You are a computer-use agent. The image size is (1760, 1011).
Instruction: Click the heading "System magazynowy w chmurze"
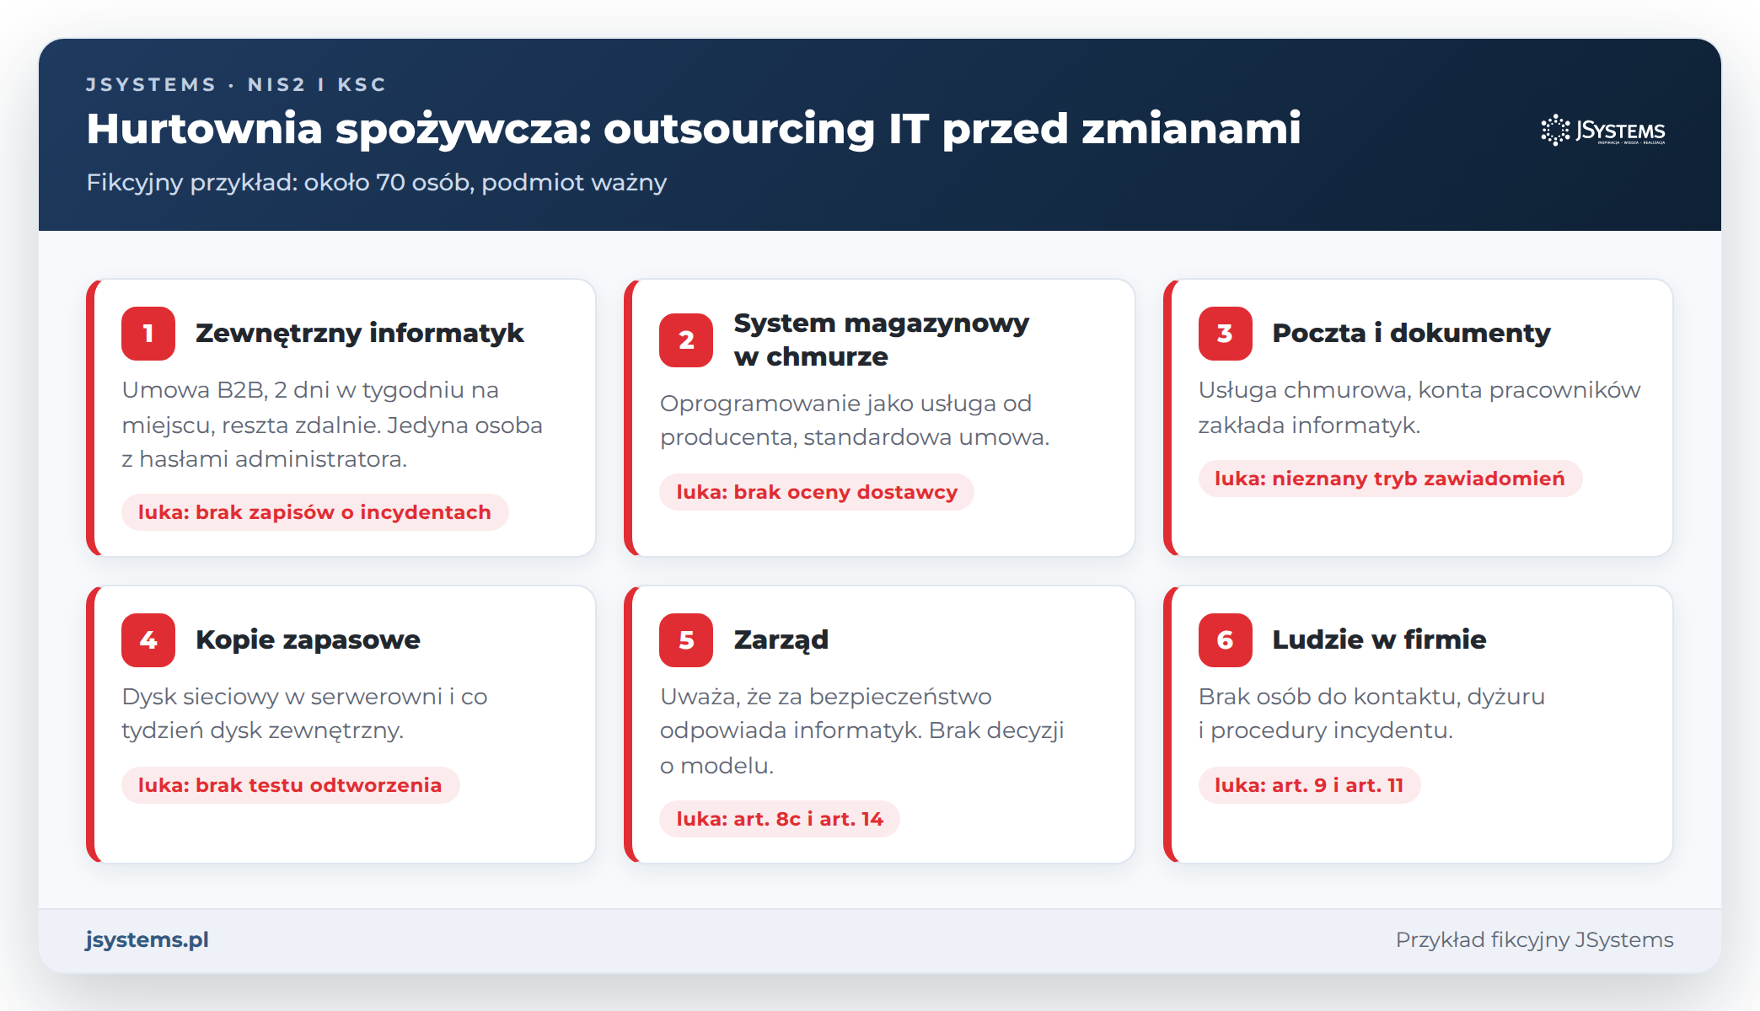pyautogui.click(x=882, y=340)
